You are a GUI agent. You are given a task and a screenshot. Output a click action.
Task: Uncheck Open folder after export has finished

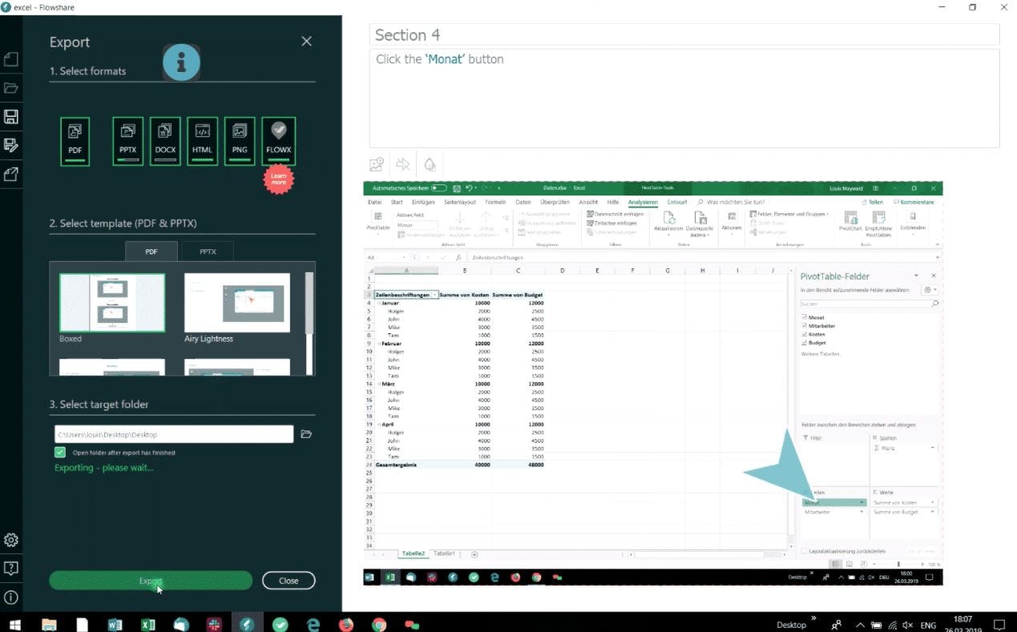point(60,453)
